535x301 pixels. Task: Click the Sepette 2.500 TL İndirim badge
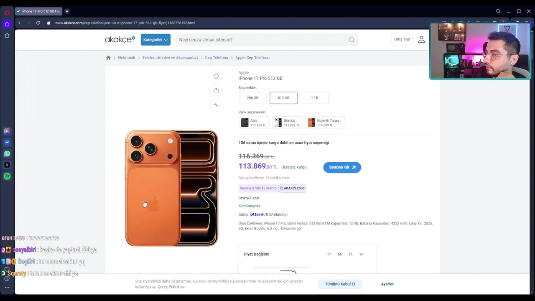pos(258,188)
